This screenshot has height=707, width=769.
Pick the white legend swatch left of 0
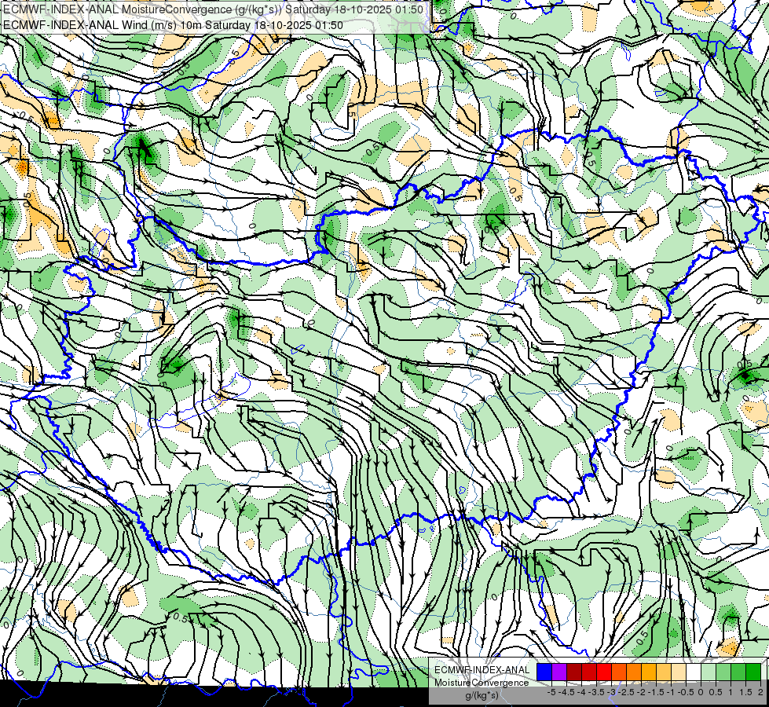tap(694, 672)
